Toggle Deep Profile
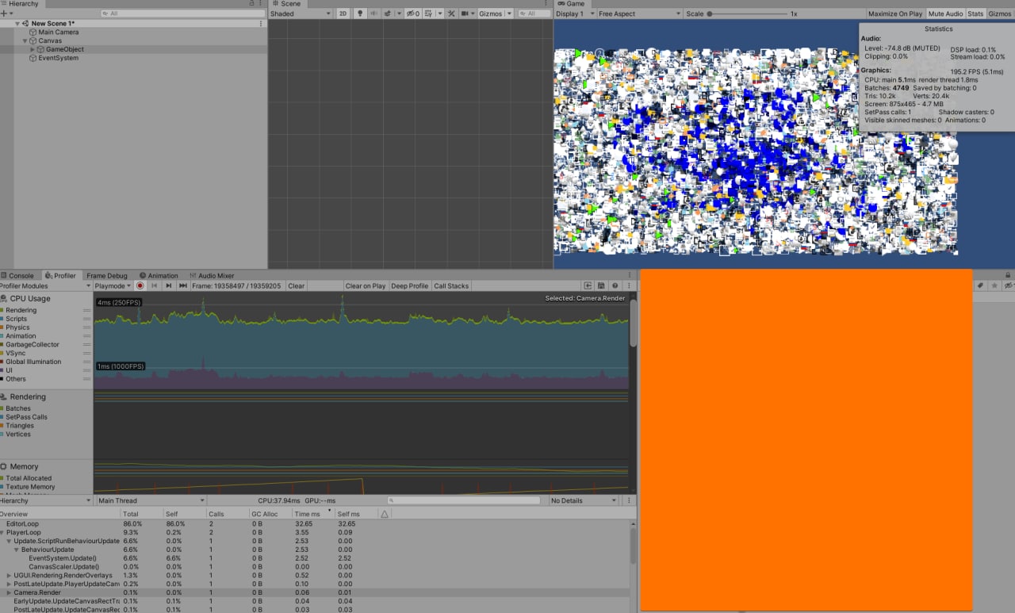The height and width of the screenshot is (613, 1015). pyautogui.click(x=410, y=285)
